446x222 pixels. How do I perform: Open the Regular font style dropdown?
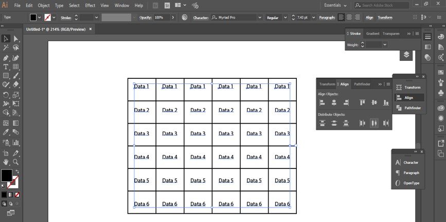click(286, 18)
